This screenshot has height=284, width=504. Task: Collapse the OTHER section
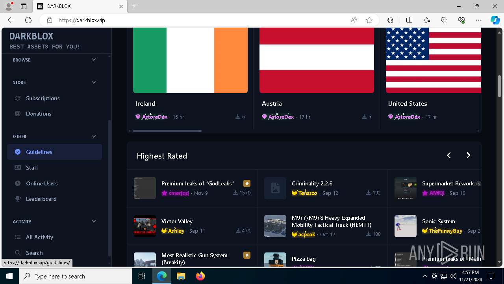coord(94,136)
